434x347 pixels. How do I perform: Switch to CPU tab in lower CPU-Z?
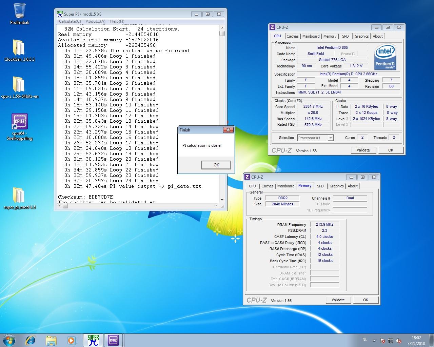pyautogui.click(x=252, y=186)
